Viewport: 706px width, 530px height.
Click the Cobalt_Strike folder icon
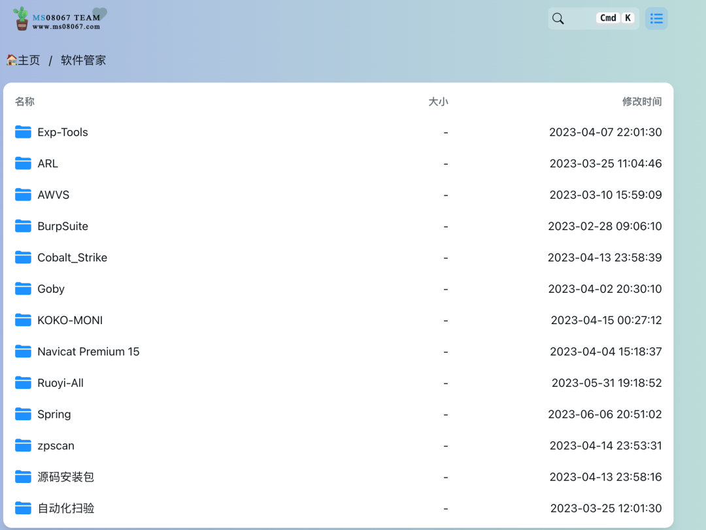tap(23, 257)
